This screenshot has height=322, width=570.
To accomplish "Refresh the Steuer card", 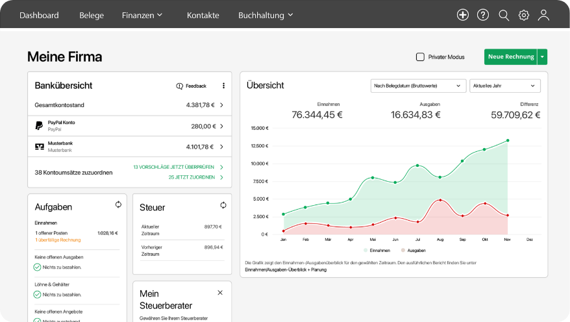I will coord(223,205).
